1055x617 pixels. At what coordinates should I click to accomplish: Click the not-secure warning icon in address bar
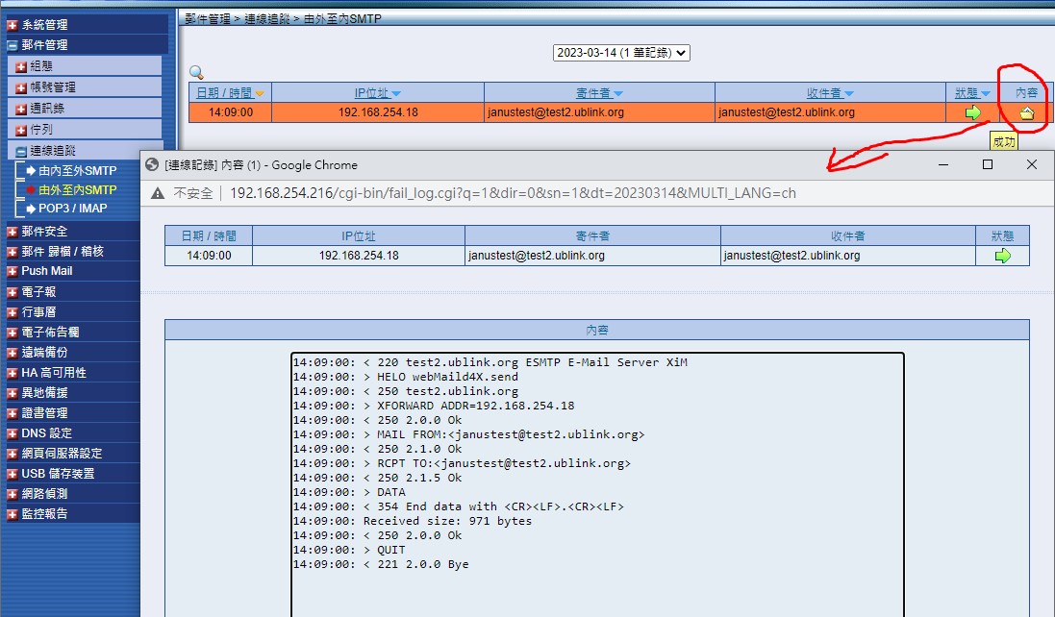tap(157, 193)
